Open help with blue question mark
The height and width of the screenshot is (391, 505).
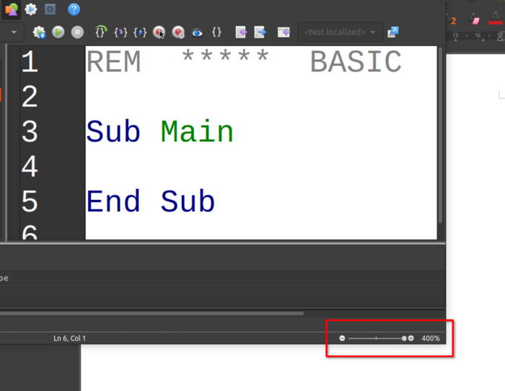coord(74,9)
